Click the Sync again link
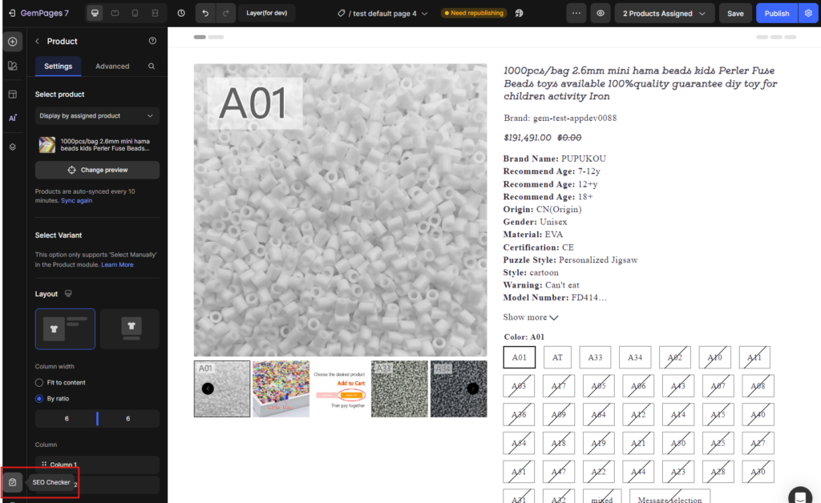 click(x=76, y=200)
